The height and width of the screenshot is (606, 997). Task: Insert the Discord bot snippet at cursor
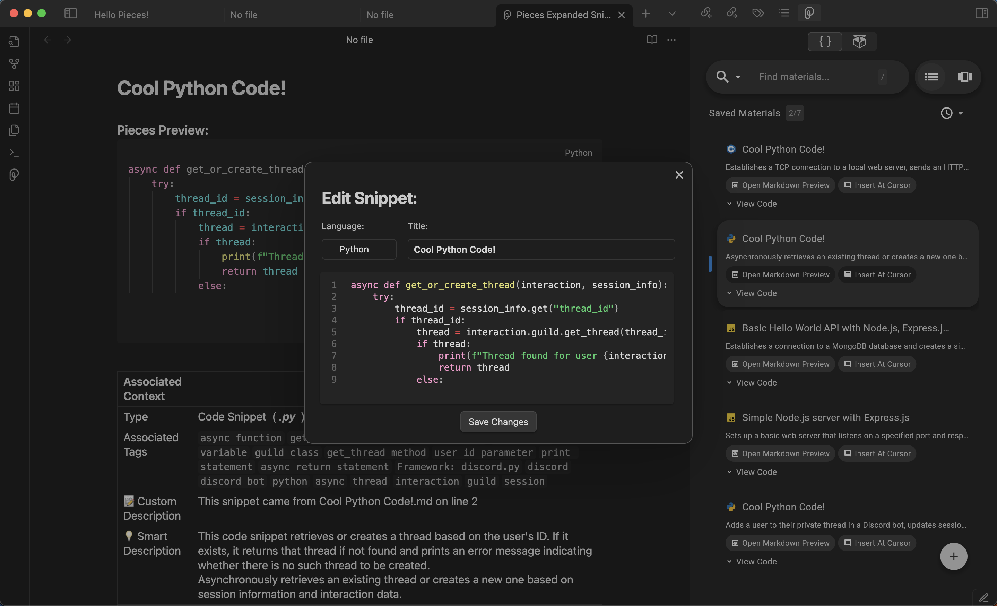tap(877, 543)
